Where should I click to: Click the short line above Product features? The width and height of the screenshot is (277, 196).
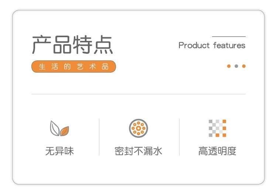[229, 36]
